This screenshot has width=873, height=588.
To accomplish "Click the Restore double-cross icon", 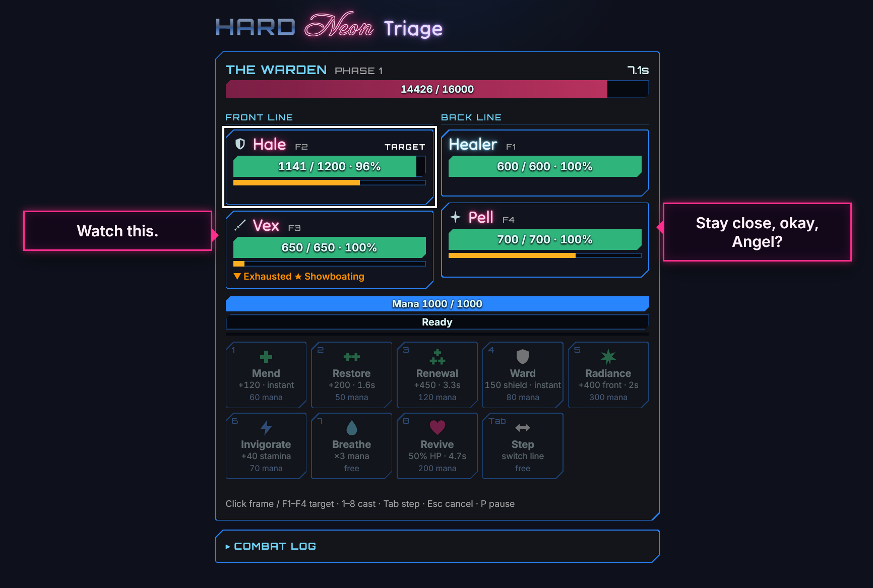I will 351,357.
